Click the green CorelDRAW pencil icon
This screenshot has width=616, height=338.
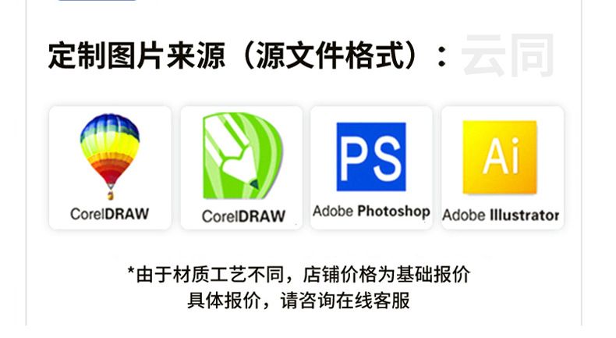coord(243,156)
